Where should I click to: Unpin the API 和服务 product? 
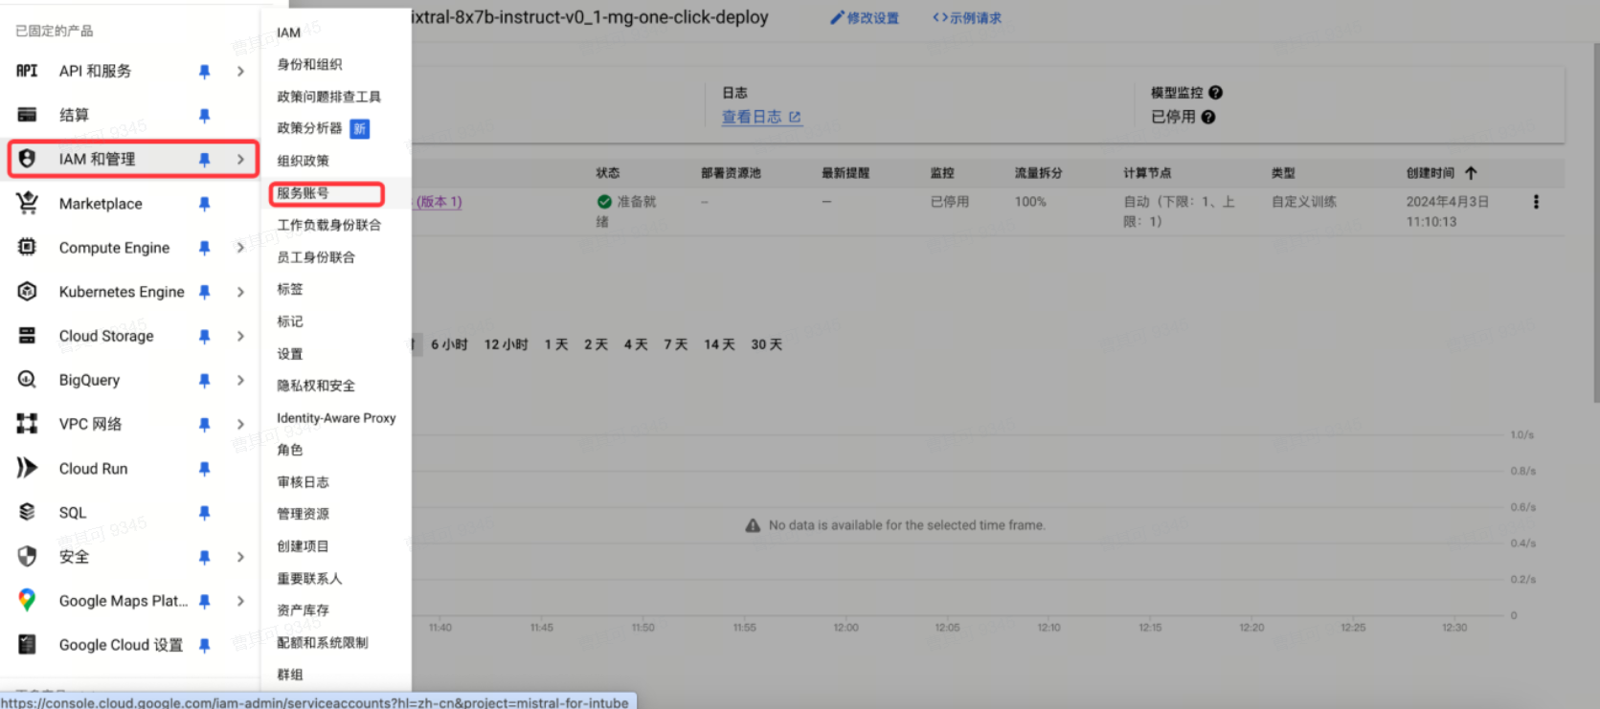[204, 72]
